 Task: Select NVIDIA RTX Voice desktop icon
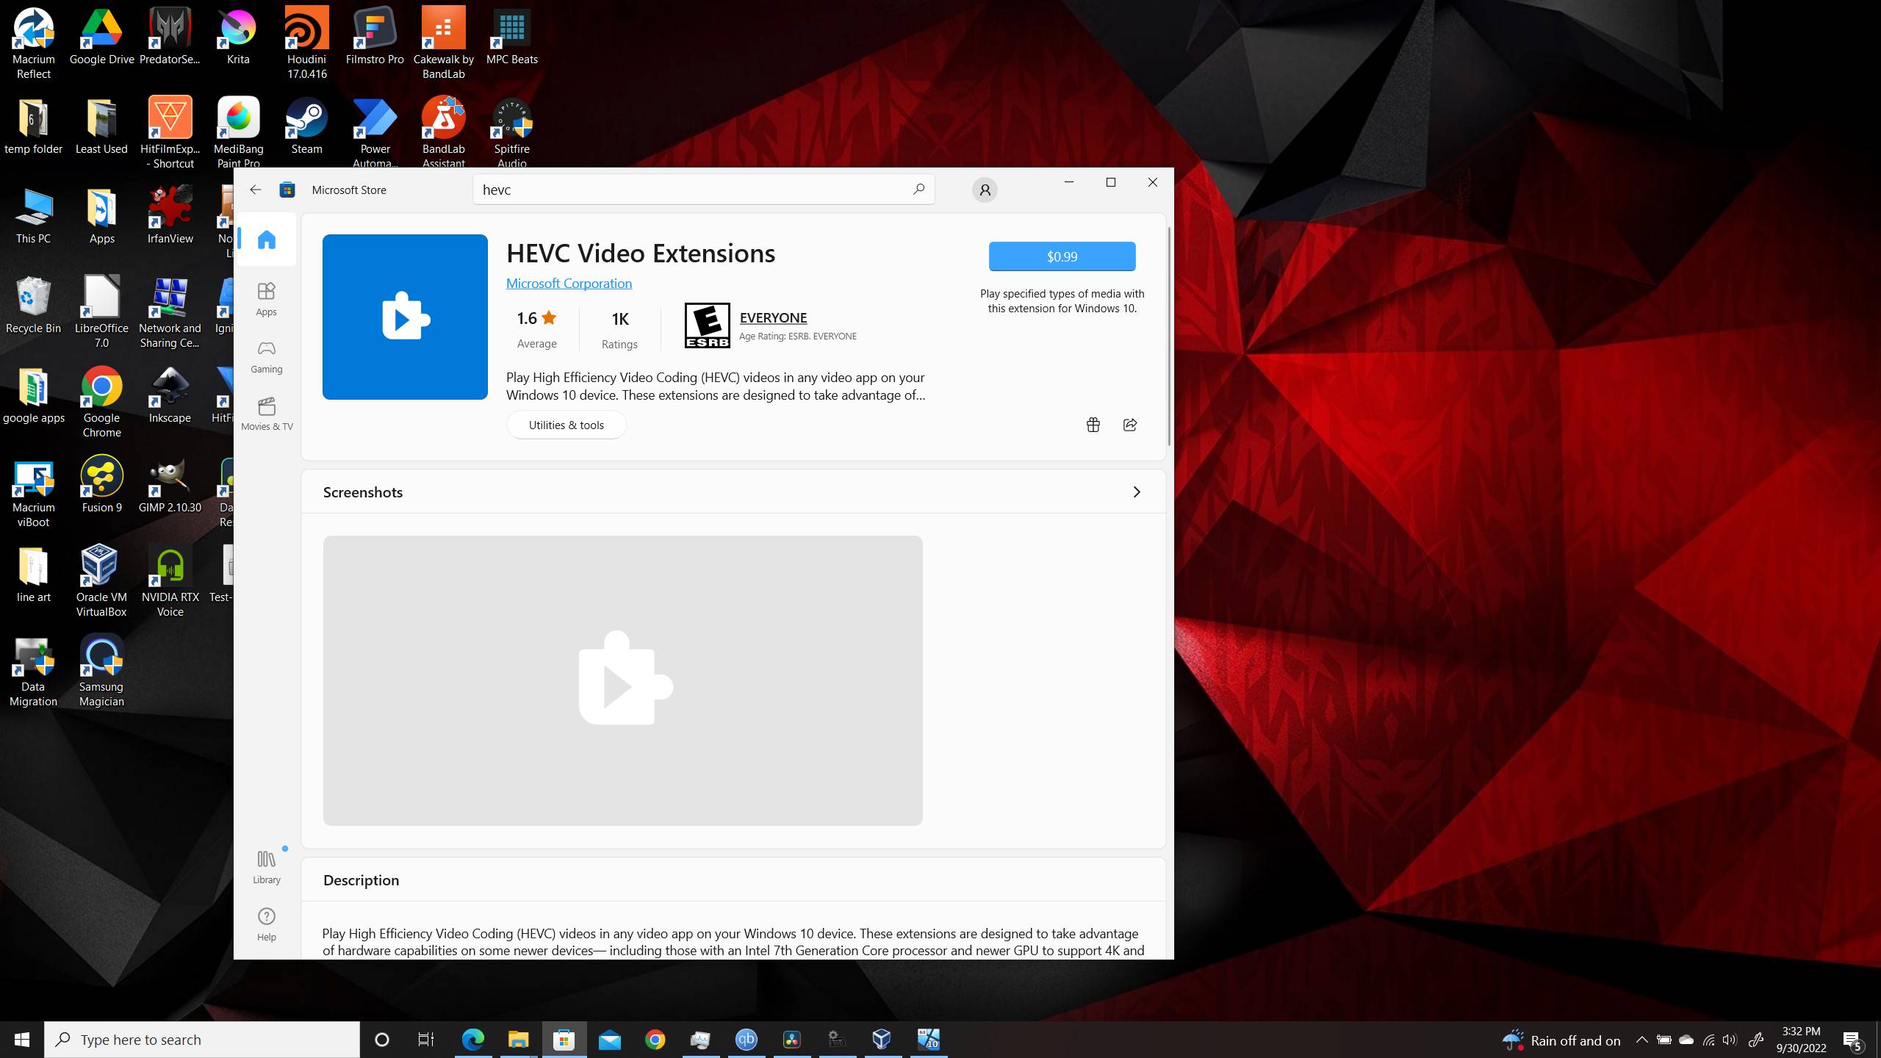pyautogui.click(x=170, y=582)
